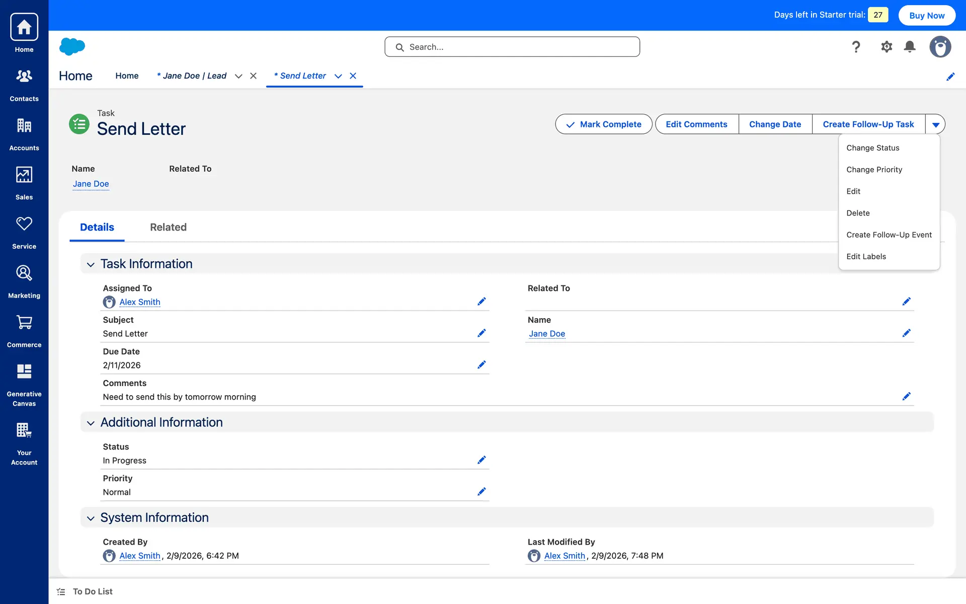Mark the Send Letter task complete
This screenshot has height=604, width=966.
603,124
